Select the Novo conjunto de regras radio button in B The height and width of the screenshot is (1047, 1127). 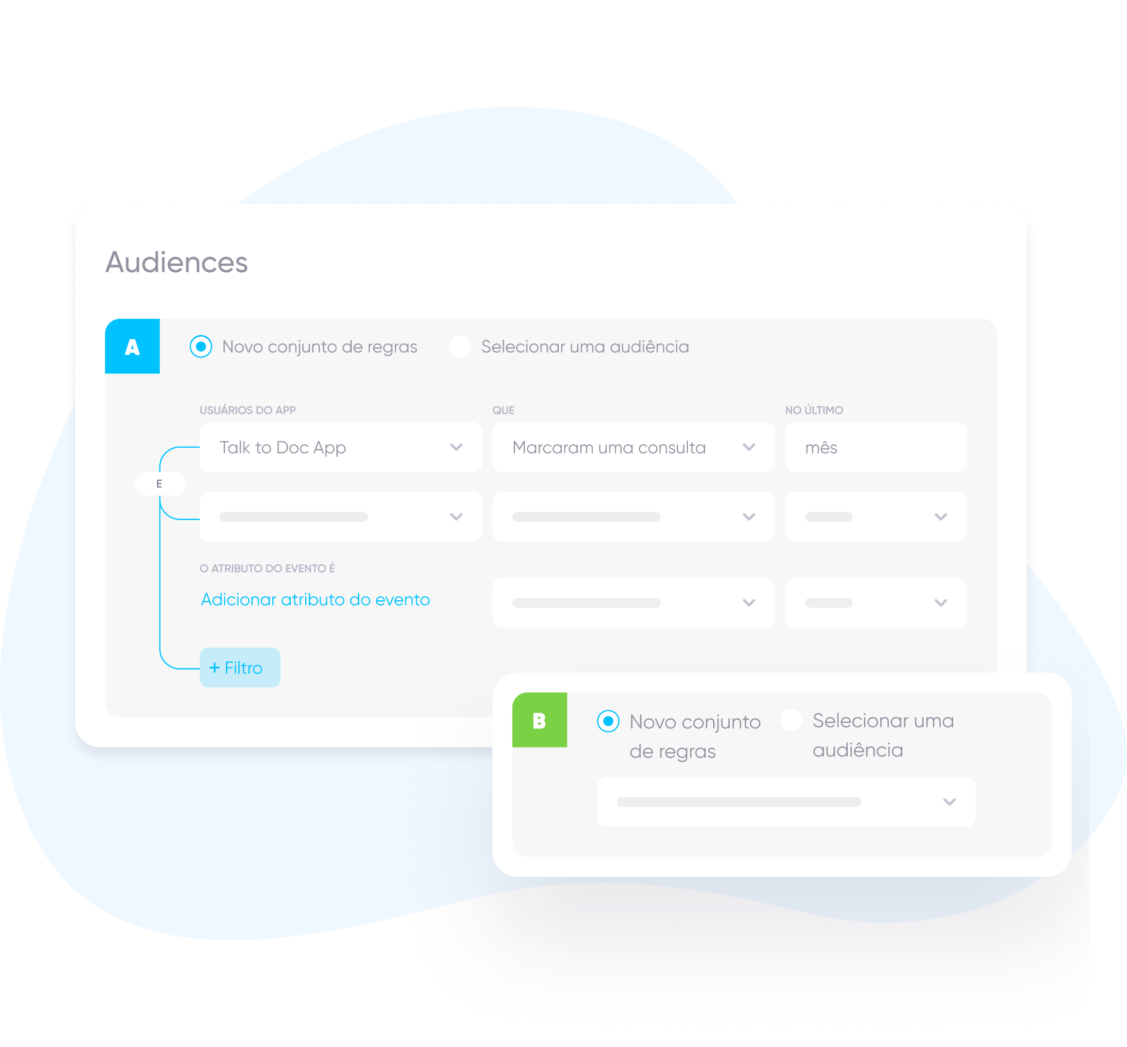(x=608, y=720)
